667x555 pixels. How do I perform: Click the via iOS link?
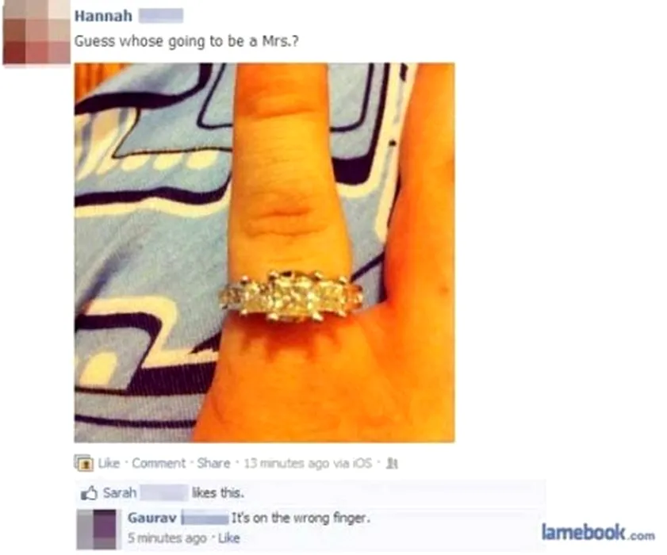click(352, 463)
